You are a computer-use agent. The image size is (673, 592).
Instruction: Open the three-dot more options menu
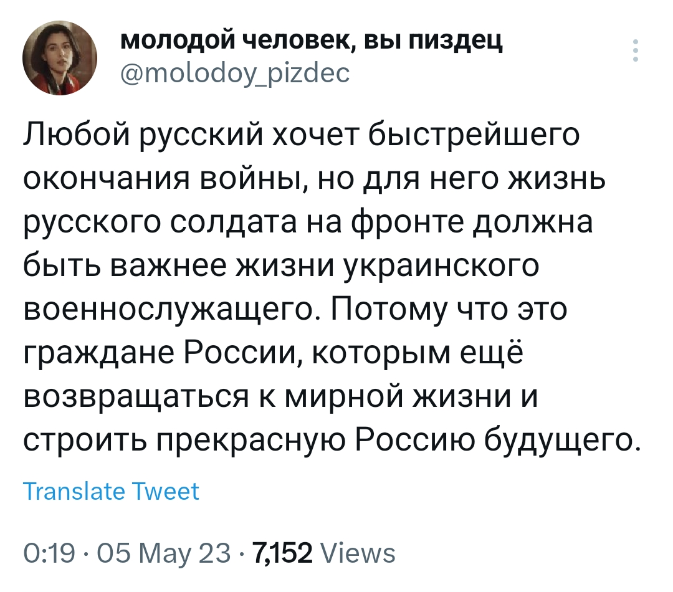635,51
